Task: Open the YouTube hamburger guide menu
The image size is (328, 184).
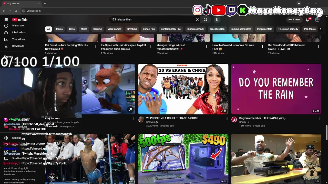Action: tap(6, 20)
